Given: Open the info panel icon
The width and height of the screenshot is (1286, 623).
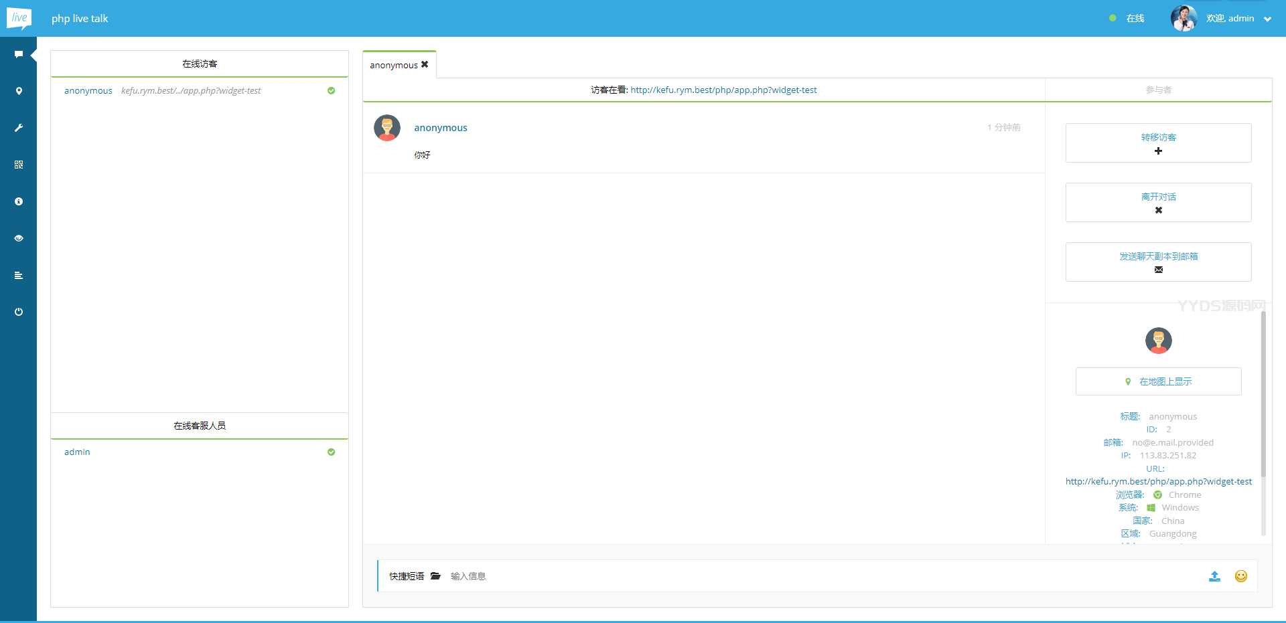Looking at the screenshot, I should [x=19, y=201].
